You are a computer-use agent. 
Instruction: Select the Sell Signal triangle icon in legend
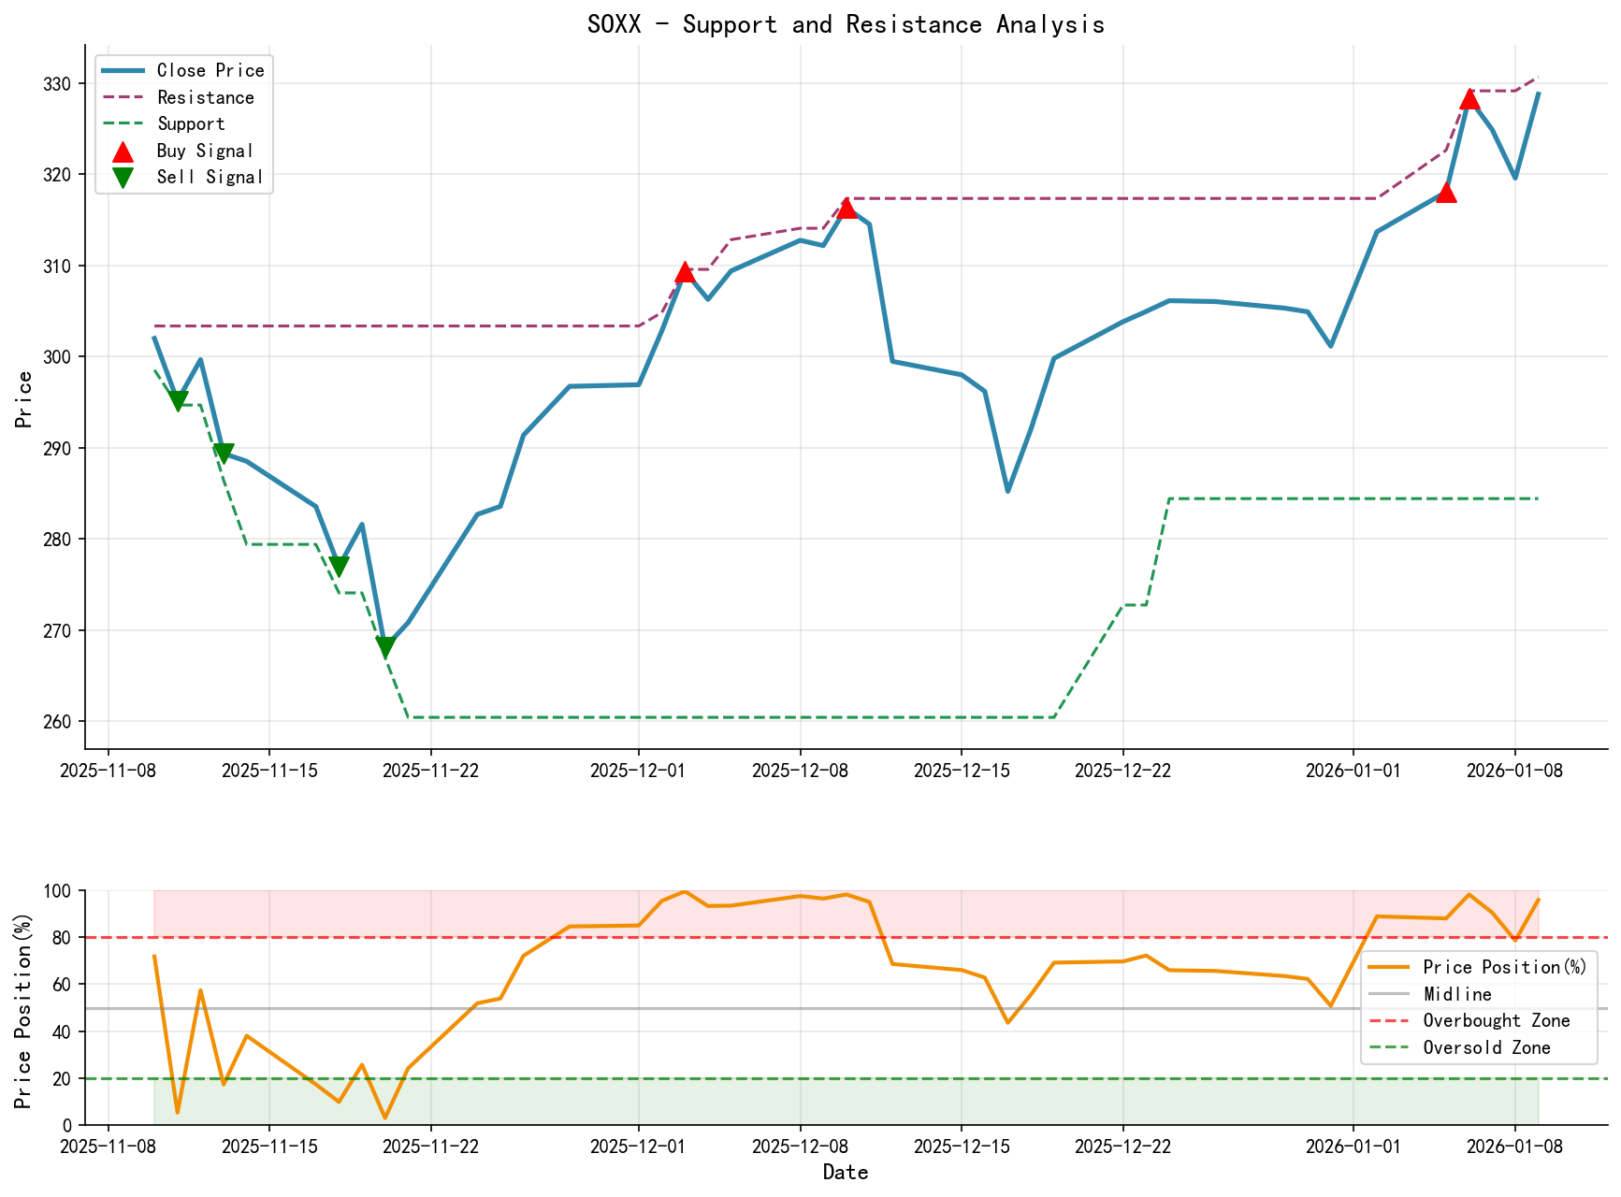point(123,176)
